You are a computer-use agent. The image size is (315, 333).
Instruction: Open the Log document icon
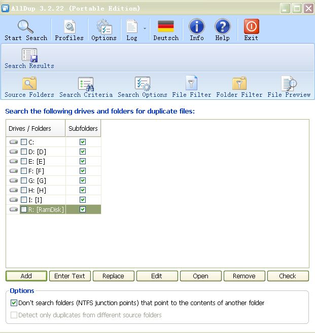click(132, 27)
